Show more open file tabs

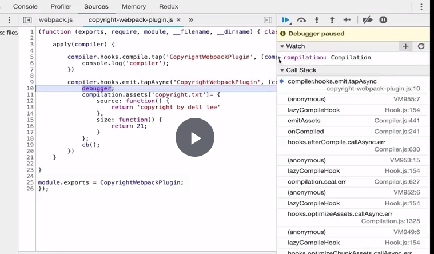click(191, 20)
